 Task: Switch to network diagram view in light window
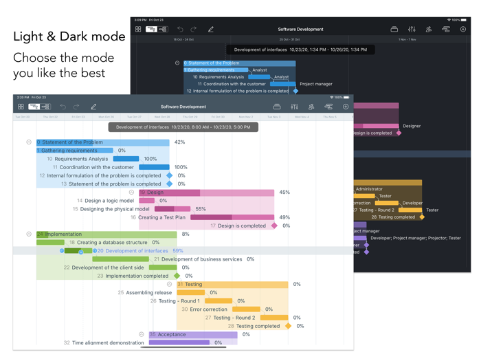coord(45,107)
